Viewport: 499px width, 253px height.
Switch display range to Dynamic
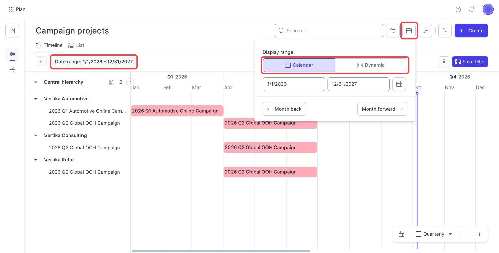371,65
